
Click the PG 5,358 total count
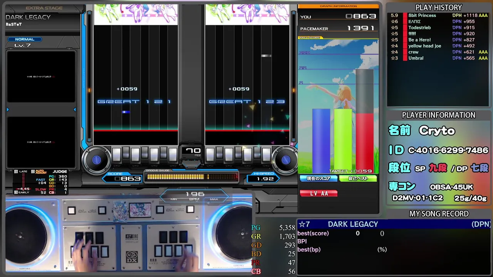pyautogui.click(x=273, y=228)
